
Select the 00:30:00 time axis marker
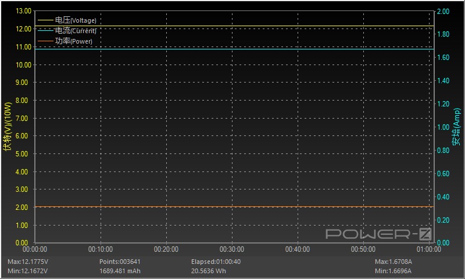tap(232, 249)
